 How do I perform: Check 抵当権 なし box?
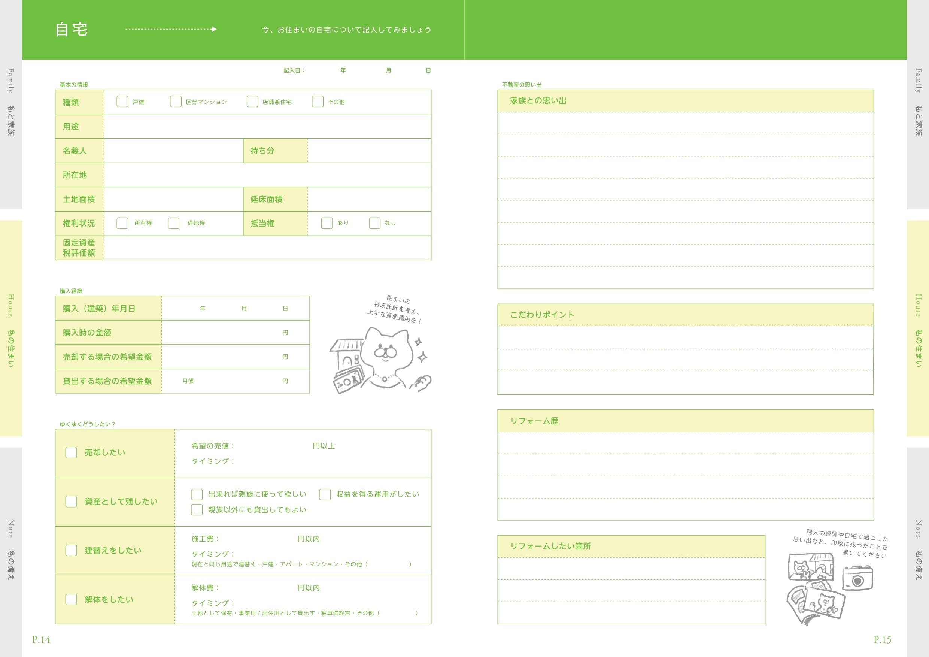point(375,223)
